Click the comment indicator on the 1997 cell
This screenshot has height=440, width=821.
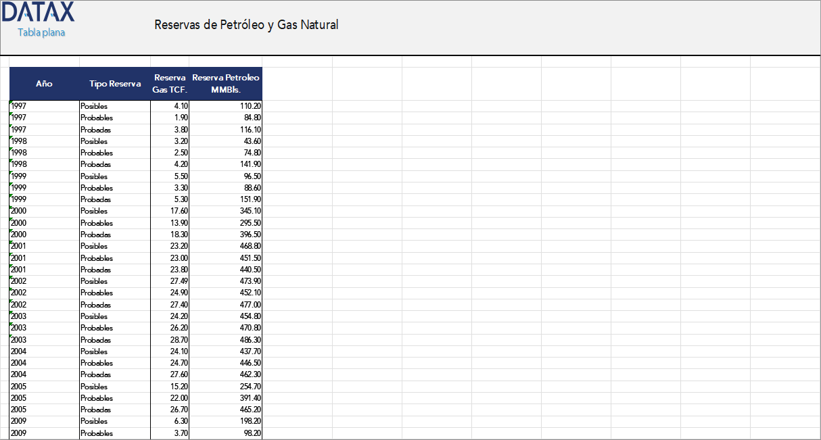[10, 102]
